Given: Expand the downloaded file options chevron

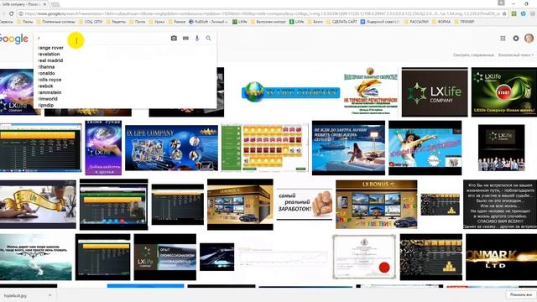Looking at the screenshot, I should tap(50, 295).
